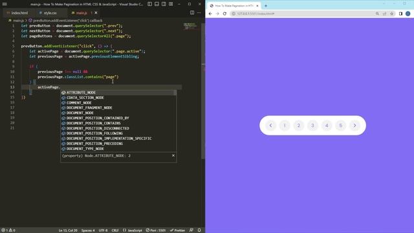Click the share icon in address bar

coord(384,14)
